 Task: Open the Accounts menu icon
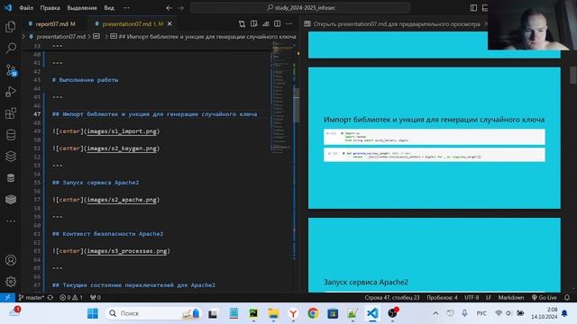(11, 260)
